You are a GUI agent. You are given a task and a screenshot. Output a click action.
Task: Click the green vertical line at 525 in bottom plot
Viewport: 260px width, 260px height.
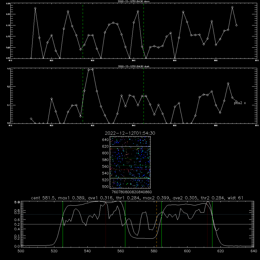click(x=63, y=224)
